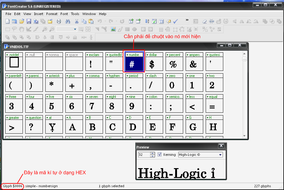Open the Help menu
Image resolution: width=284 pixels, height=190 pixels.
coord(102,14)
